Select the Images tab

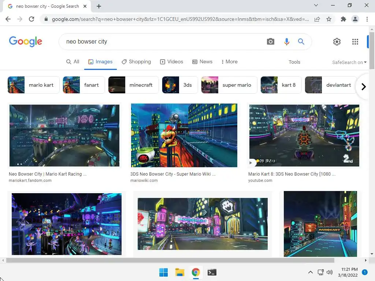tap(100, 61)
